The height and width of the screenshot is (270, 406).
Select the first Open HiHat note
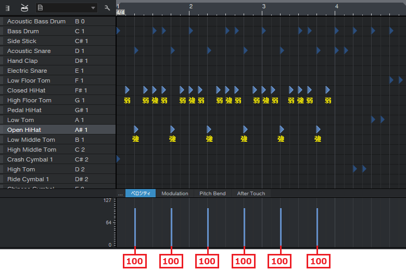(x=136, y=129)
